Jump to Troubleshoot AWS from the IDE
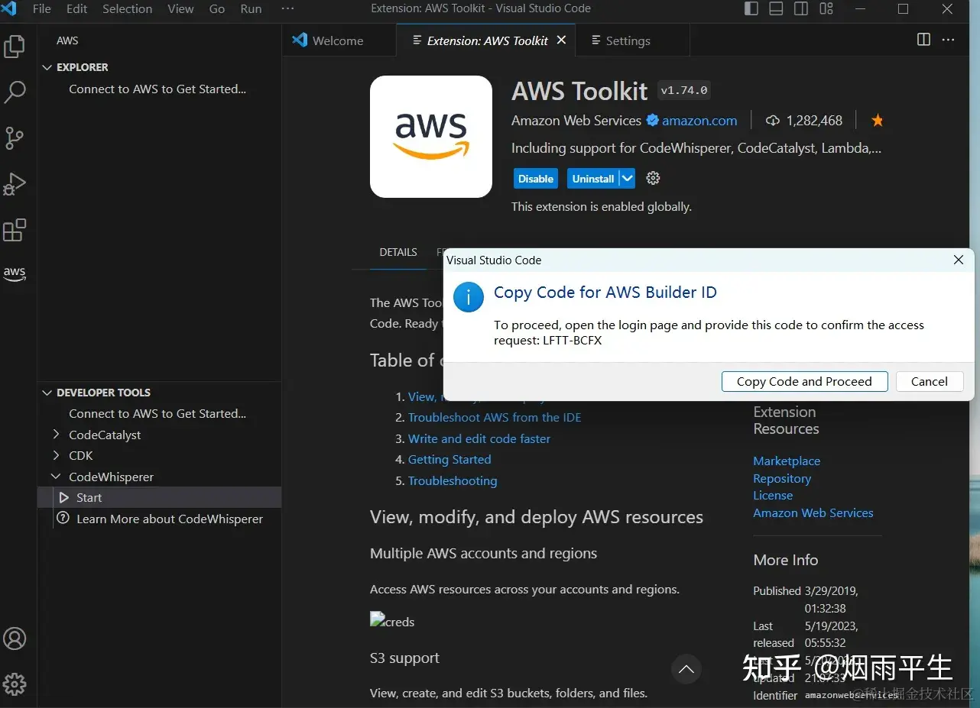The height and width of the screenshot is (708, 980). coord(495,418)
